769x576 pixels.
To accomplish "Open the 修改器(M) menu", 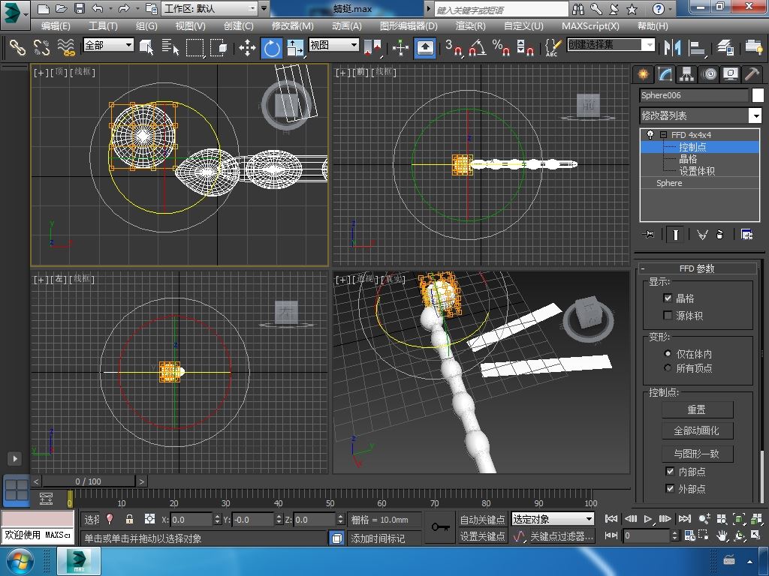I will 292,25.
